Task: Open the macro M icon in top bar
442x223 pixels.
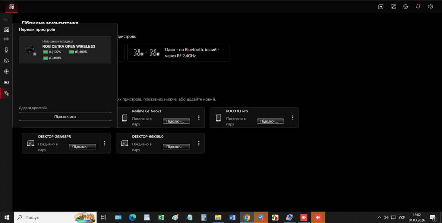Action: [x=381, y=7]
